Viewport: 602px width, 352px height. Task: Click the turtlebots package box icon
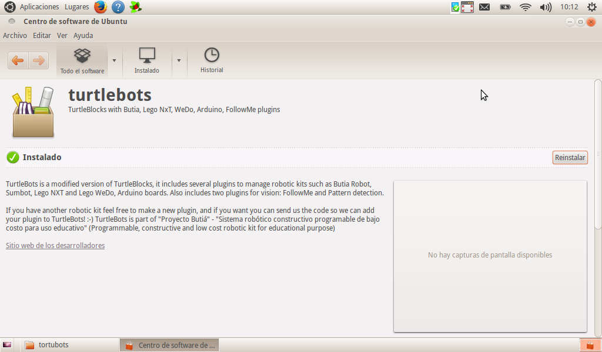(x=33, y=112)
